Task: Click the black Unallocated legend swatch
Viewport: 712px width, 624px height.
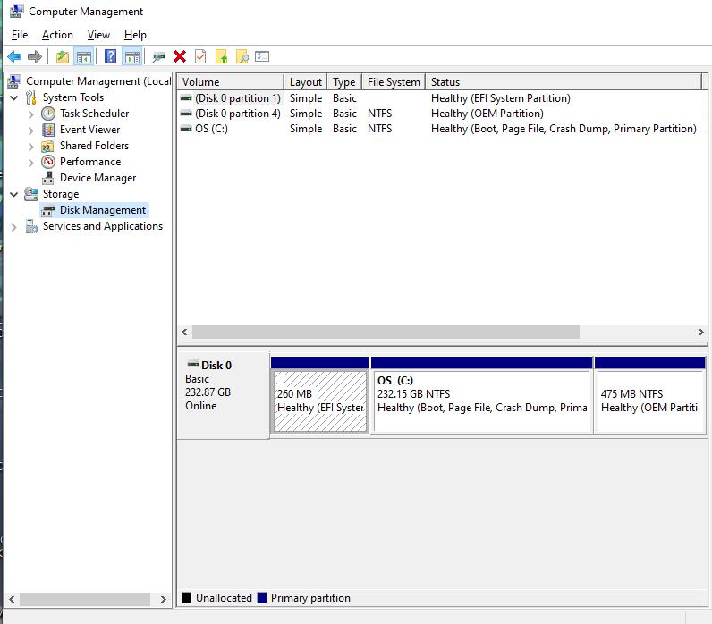Action: pos(187,598)
